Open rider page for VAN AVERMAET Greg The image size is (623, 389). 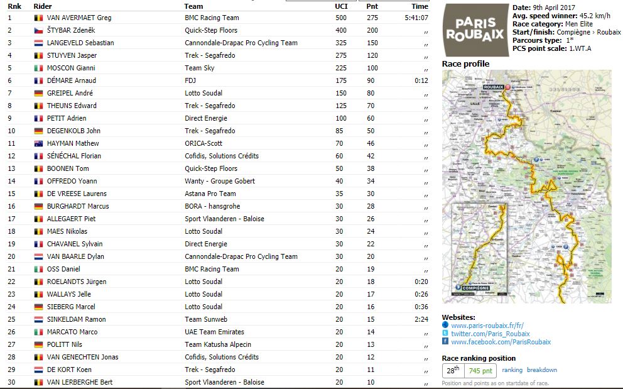79,18
